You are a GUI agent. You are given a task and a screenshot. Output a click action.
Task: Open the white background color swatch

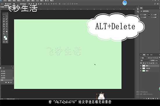point(6,39)
